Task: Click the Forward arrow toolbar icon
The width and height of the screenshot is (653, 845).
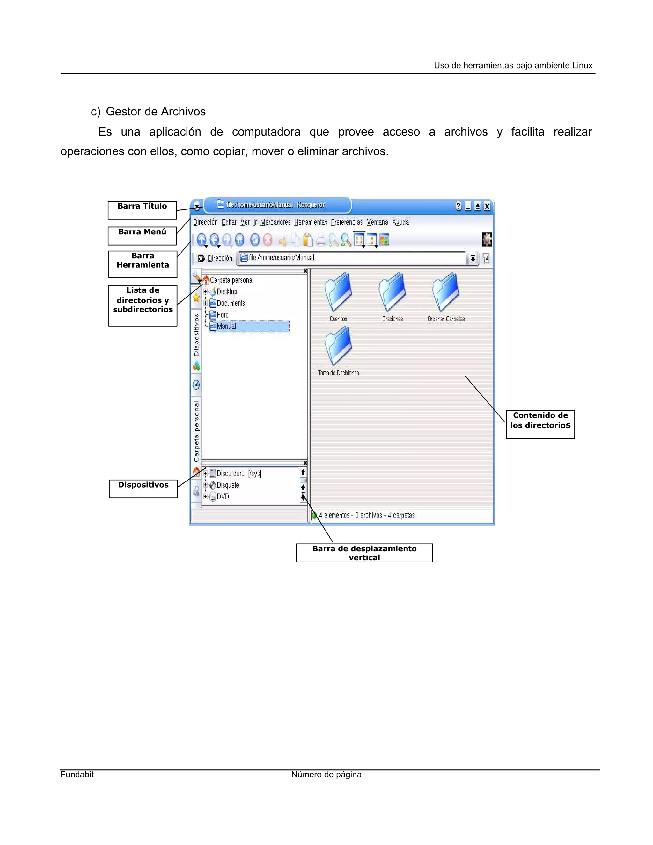Action: pos(227,240)
